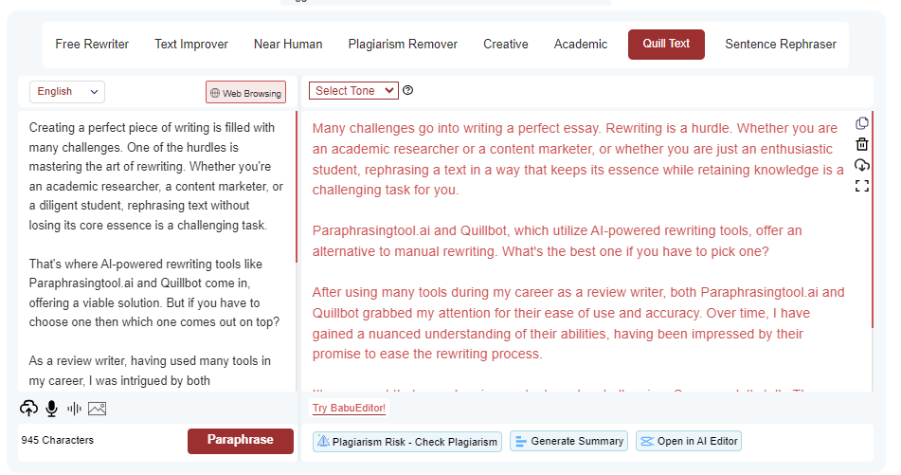Select the Quill Text mode
901x475 pixels.
click(x=666, y=45)
